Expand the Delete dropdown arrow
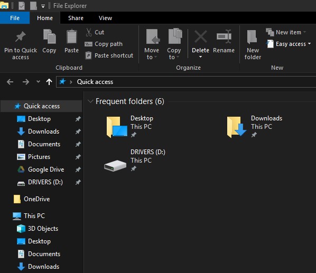The width and height of the screenshot is (316, 273). [200, 57]
